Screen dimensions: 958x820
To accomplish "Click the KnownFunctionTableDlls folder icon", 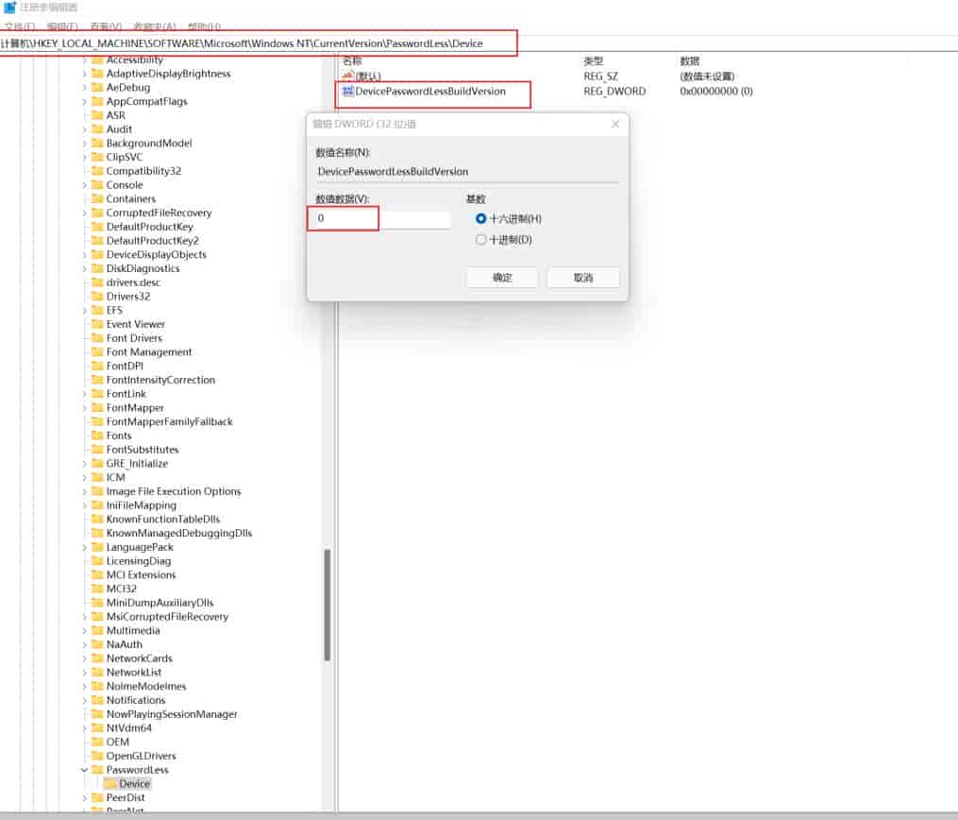I will tap(97, 520).
